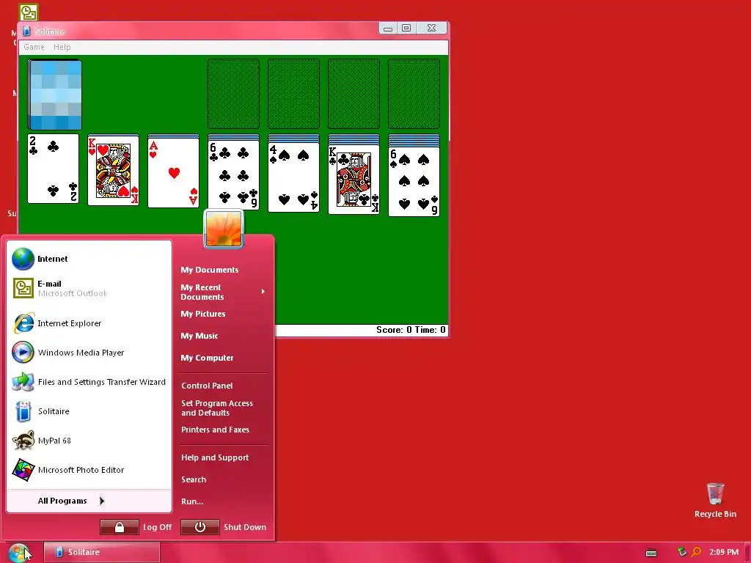Open Files and Settings Transfer Wizard
751x563 pixels.
[x=89, y=382]
